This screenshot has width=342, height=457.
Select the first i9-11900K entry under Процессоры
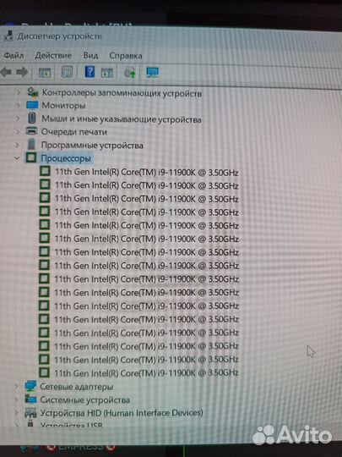pos(147,173)
